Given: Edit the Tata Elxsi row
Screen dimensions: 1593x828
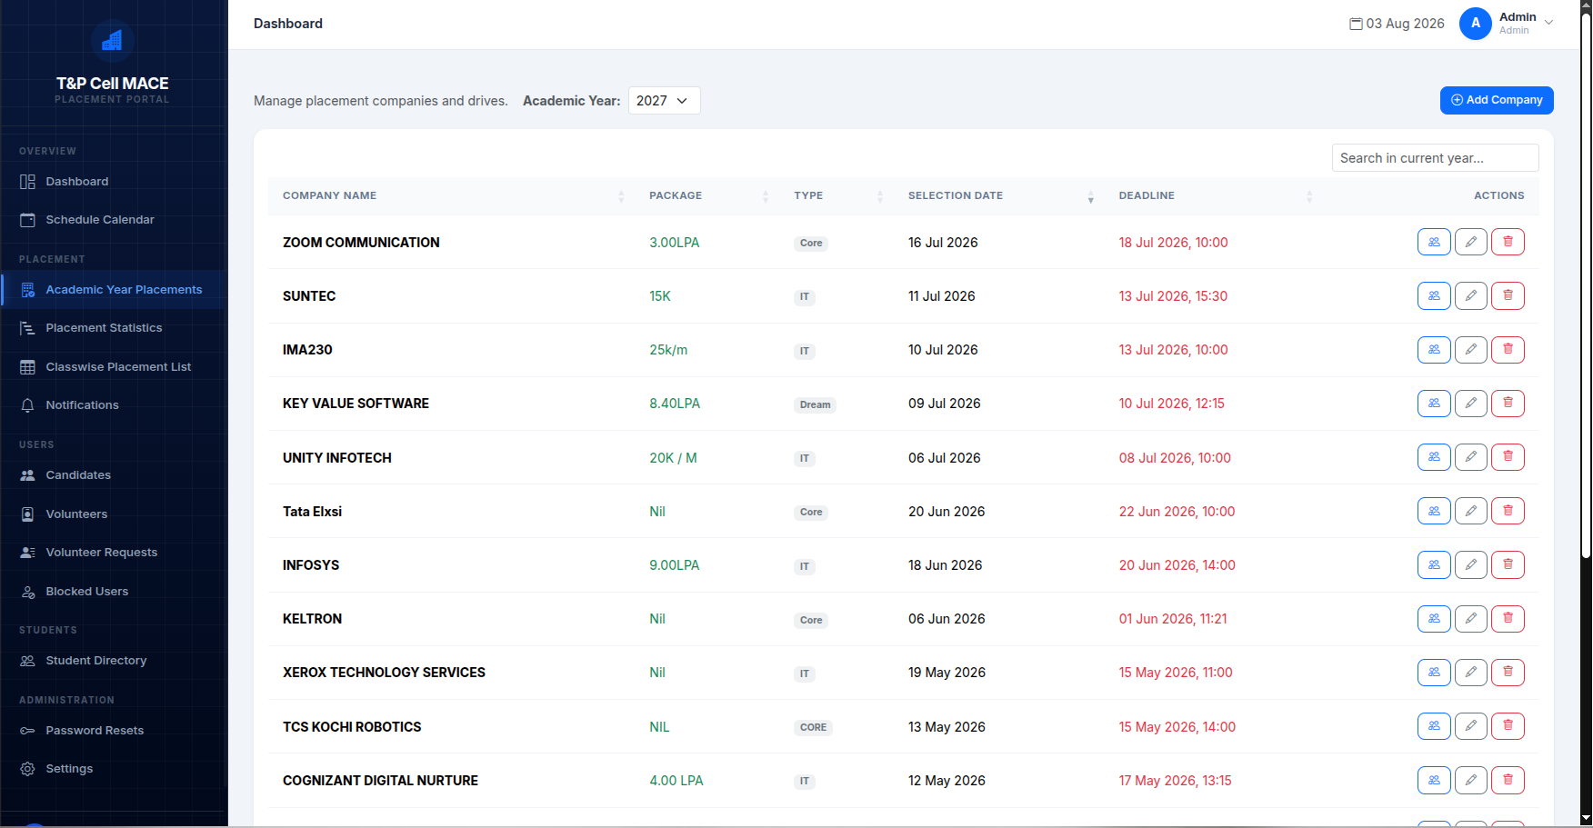Looking at the screenshot, I should coord(1471,511).
